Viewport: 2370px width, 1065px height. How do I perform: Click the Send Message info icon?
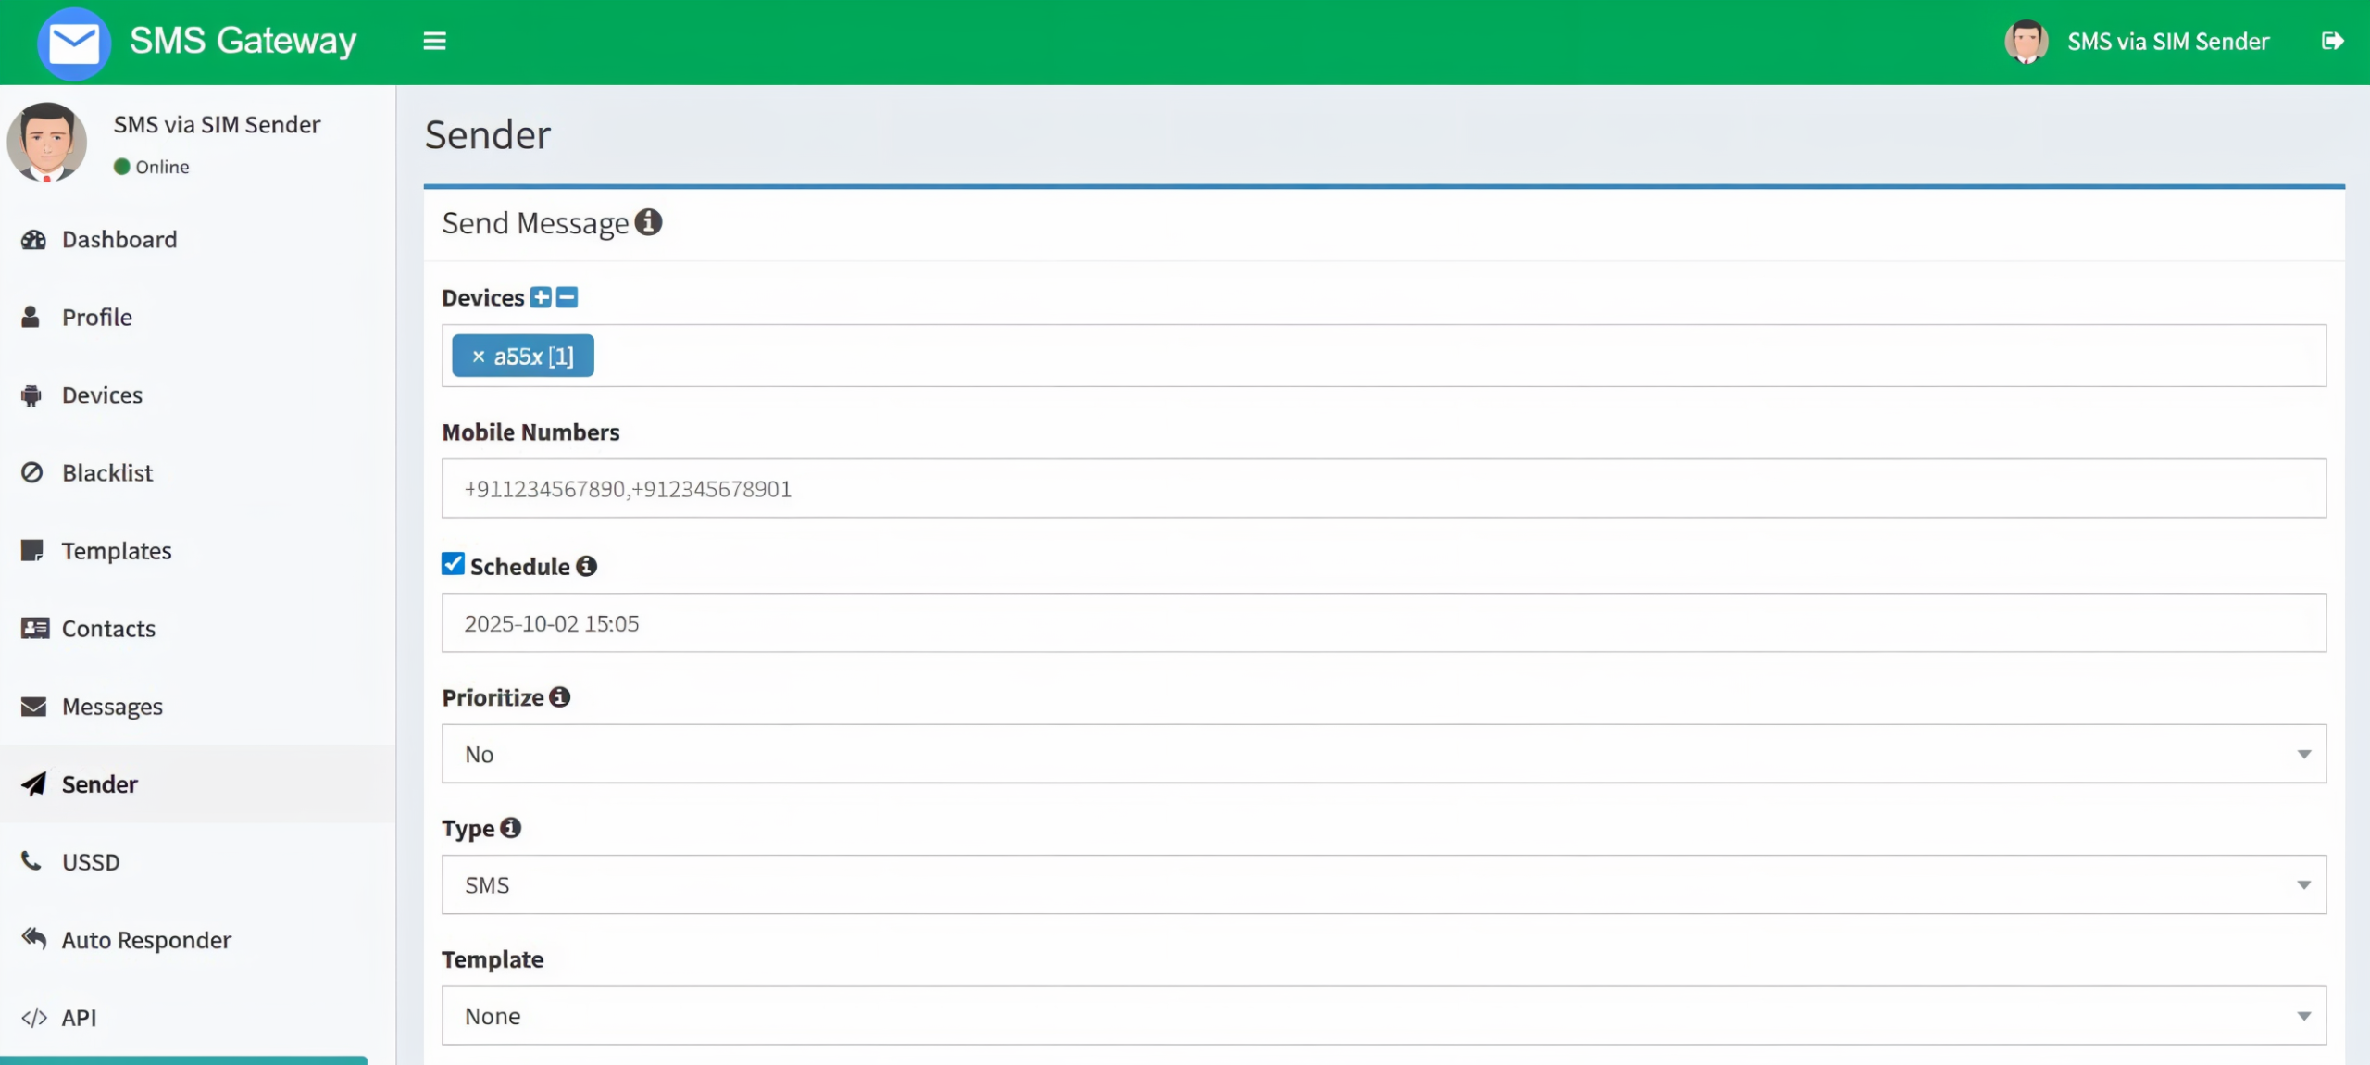[x=648, y=222]
